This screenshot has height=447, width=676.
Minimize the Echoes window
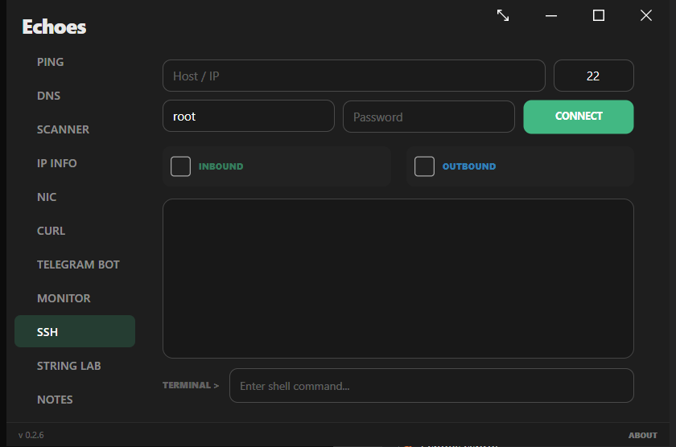(x=551, y=16)
